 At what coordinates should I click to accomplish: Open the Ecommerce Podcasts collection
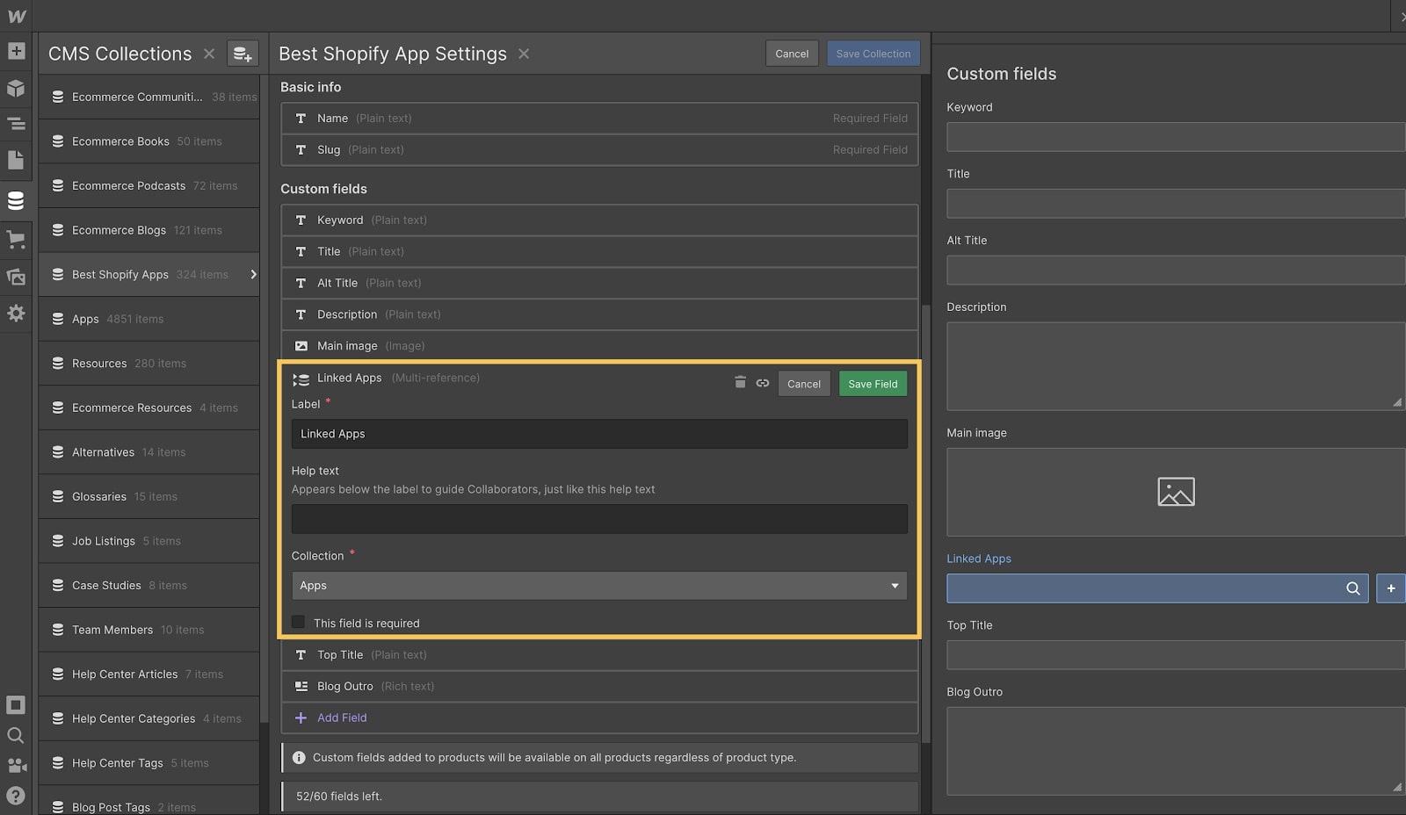click(x=149, y=185)
